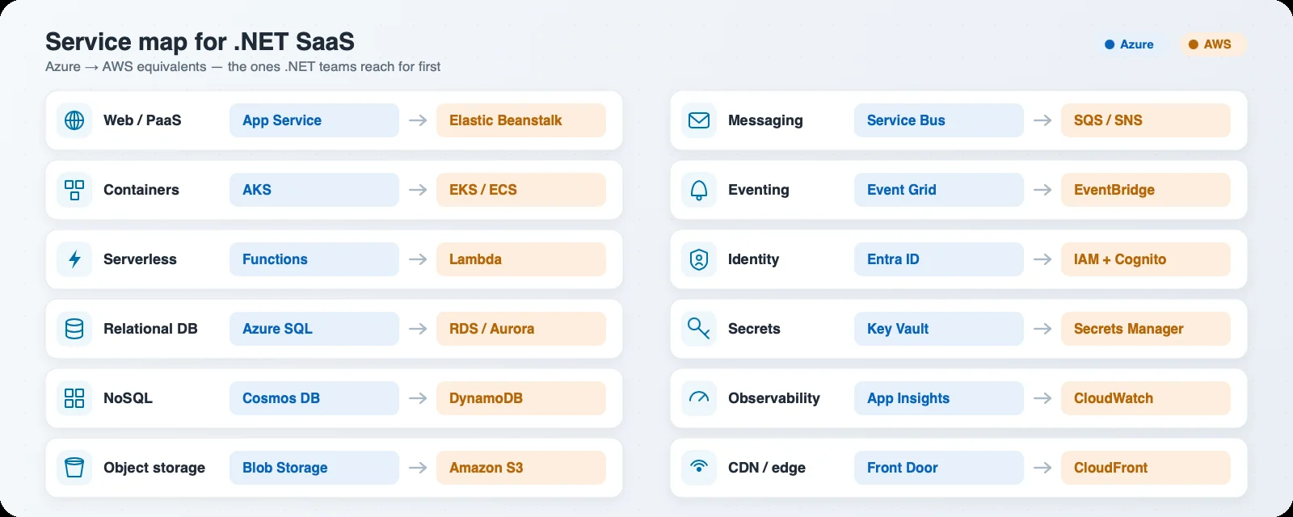Viewport: 1293px width, 517px height.
Task: Click the Secrets key icon
Action: (x=699, y=329)
